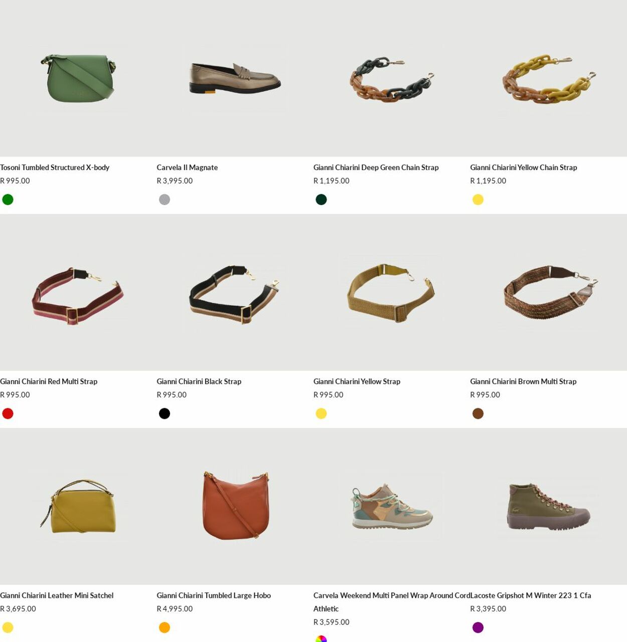Image resolution: width=627 pixels, height=642 pixels.
Task: Click price R 3,395.00 of Lacoste Gripshot
Action: click(x=488, y=609)
